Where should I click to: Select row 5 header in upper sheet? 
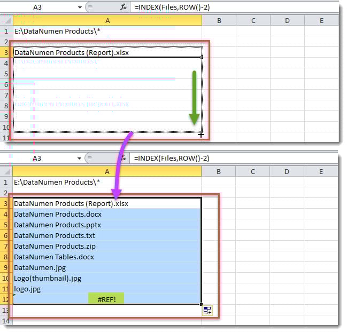(x=6, y=74)
